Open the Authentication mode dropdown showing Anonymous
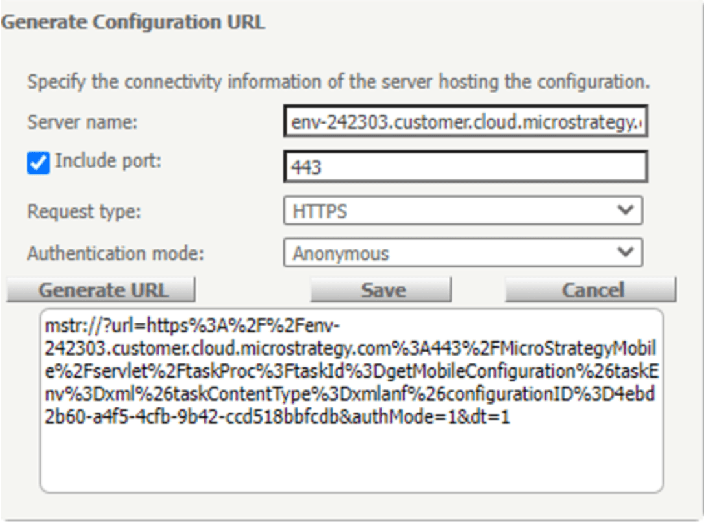The height and width of the screenshot is (522, 704). tap(454, 253)
